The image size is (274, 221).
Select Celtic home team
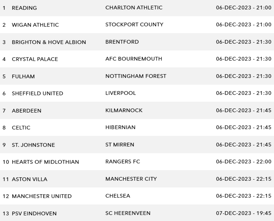pyautogui.click(x=21, y=128)
